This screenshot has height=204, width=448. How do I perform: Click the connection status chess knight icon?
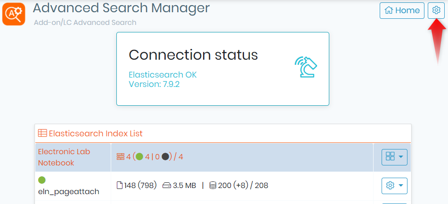coord(306,67)
